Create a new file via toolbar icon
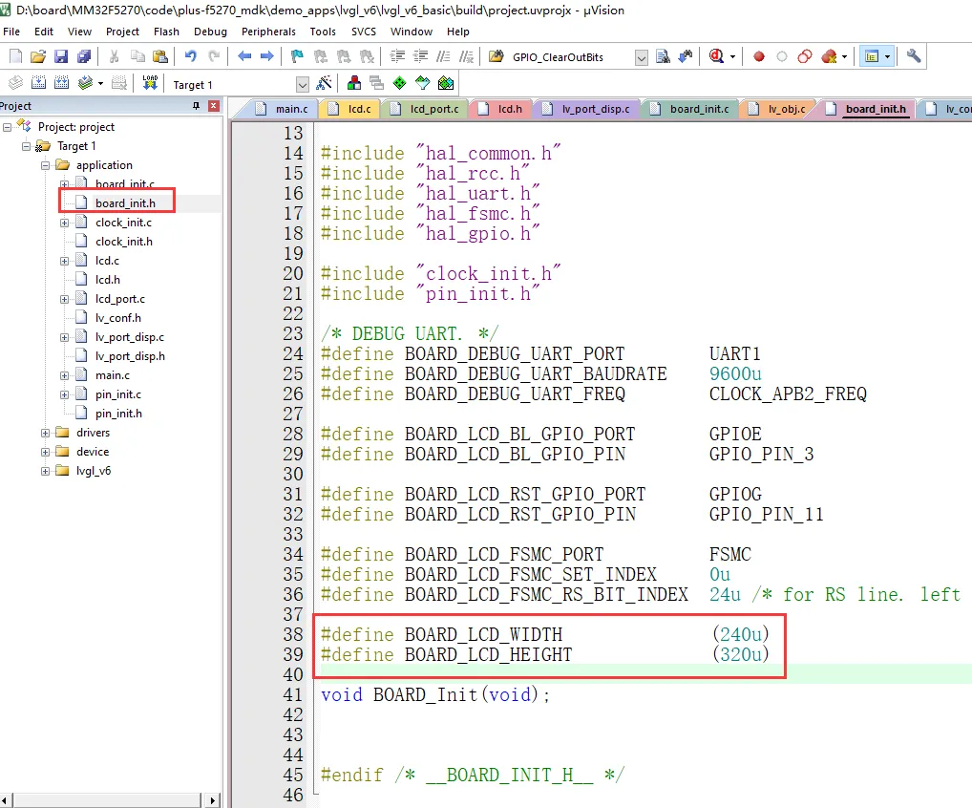Screen dimensions: 972x808 tap(15, 56)
